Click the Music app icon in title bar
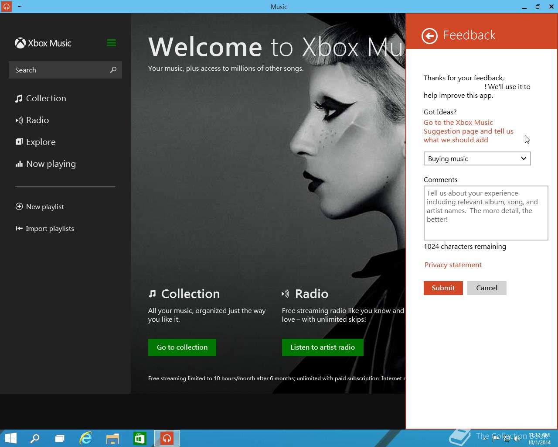558x447 pixels. [x=6, y=7]
